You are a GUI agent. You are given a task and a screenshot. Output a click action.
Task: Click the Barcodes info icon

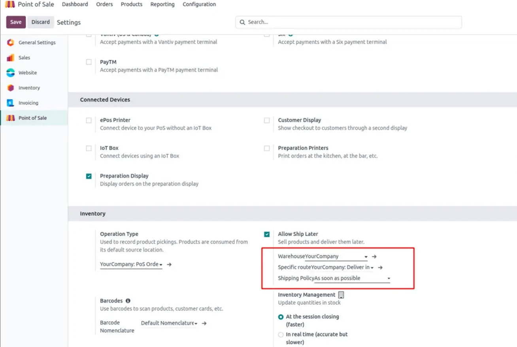pos(128,301)
